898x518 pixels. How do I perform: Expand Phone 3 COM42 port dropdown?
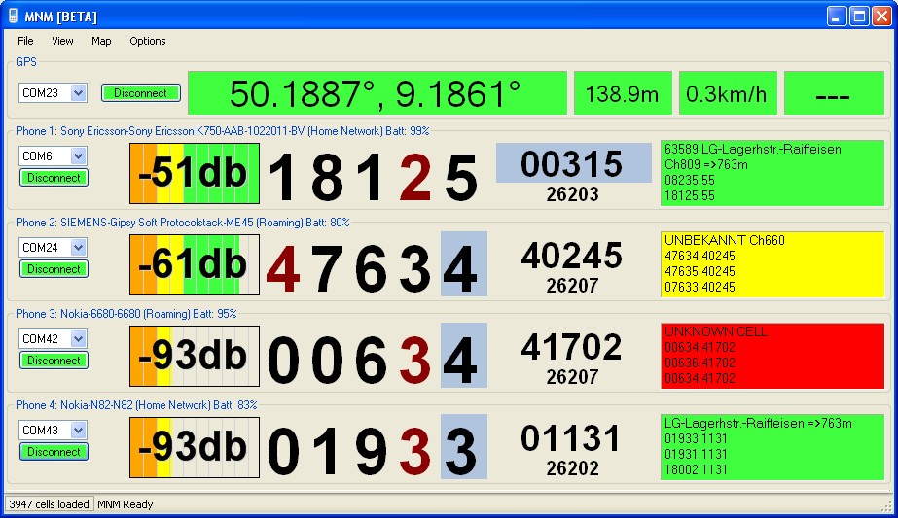pos(79,339)
